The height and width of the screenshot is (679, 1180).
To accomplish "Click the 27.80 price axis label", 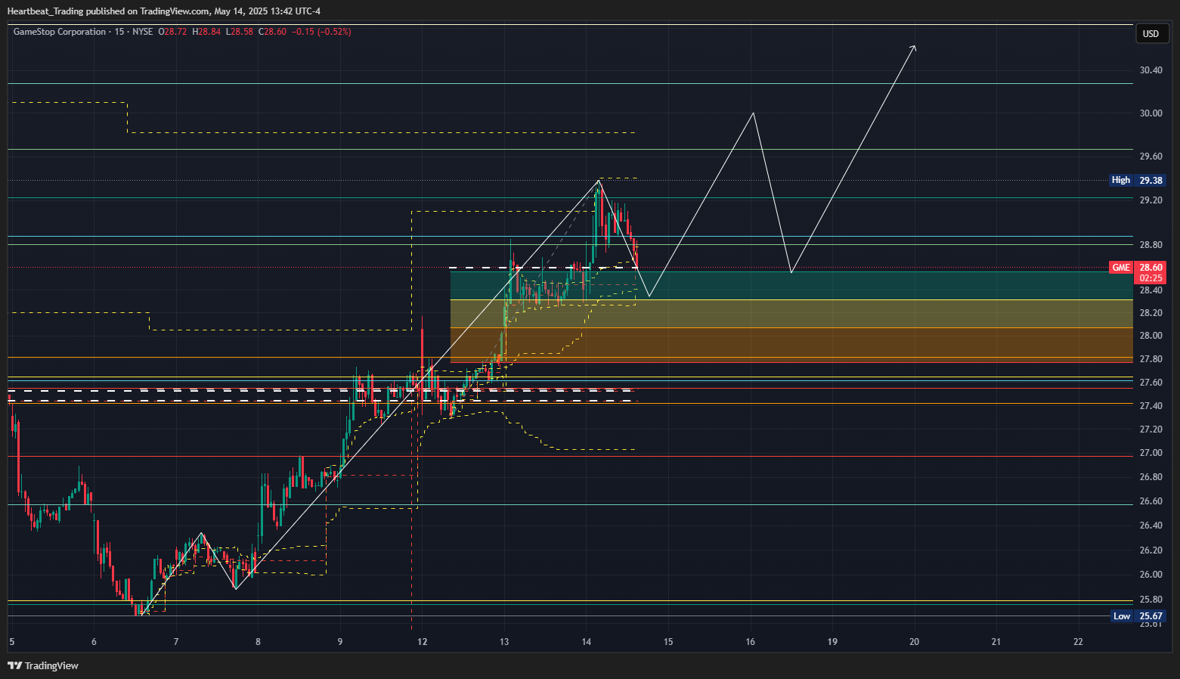I will pyautogui.click(x=1151, y=359).
